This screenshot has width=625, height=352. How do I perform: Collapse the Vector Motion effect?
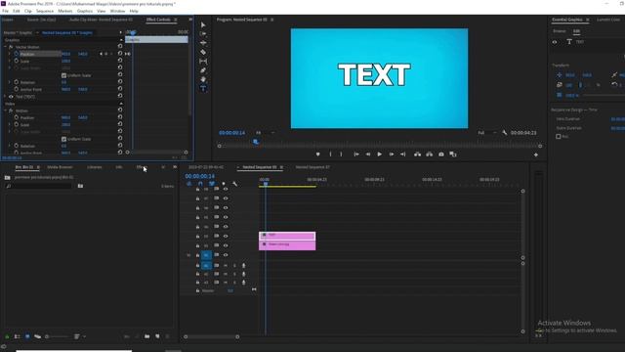(5, 47)
